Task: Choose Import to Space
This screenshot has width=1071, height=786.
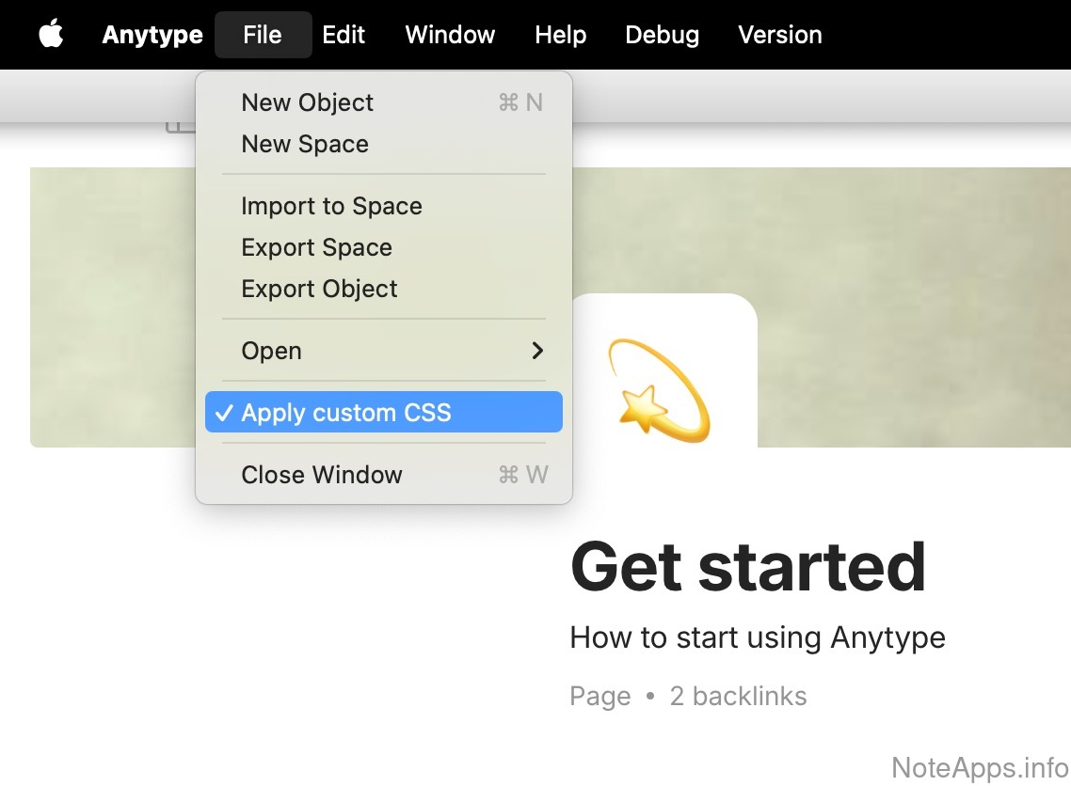Action: pos(331,206)
